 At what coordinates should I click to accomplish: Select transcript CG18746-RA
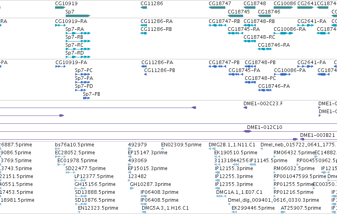coord(274,45)
